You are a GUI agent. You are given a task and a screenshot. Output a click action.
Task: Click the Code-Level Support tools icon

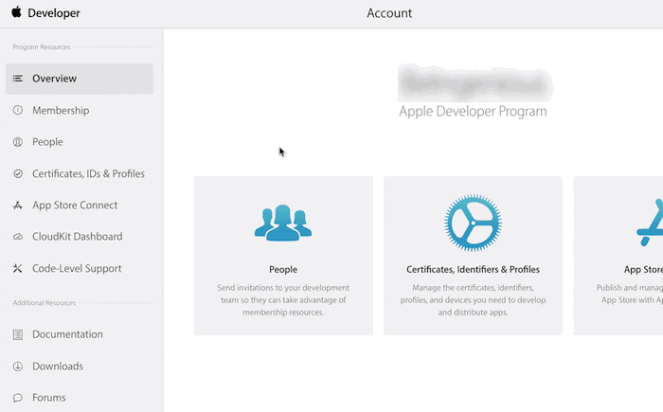(18, 268)
